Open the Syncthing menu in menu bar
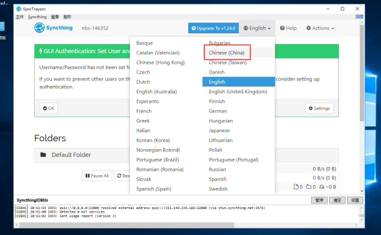Viewport: 381px width, 235px height. click(x=37, y=17)
